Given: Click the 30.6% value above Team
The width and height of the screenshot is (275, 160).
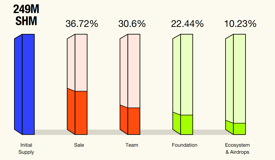Looking at the screenshot, I should click(132, 24).
